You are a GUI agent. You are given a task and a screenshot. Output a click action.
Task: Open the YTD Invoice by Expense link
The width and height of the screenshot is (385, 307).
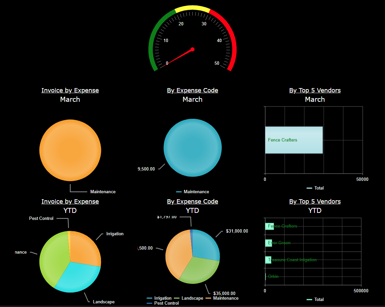coord(70,202)
